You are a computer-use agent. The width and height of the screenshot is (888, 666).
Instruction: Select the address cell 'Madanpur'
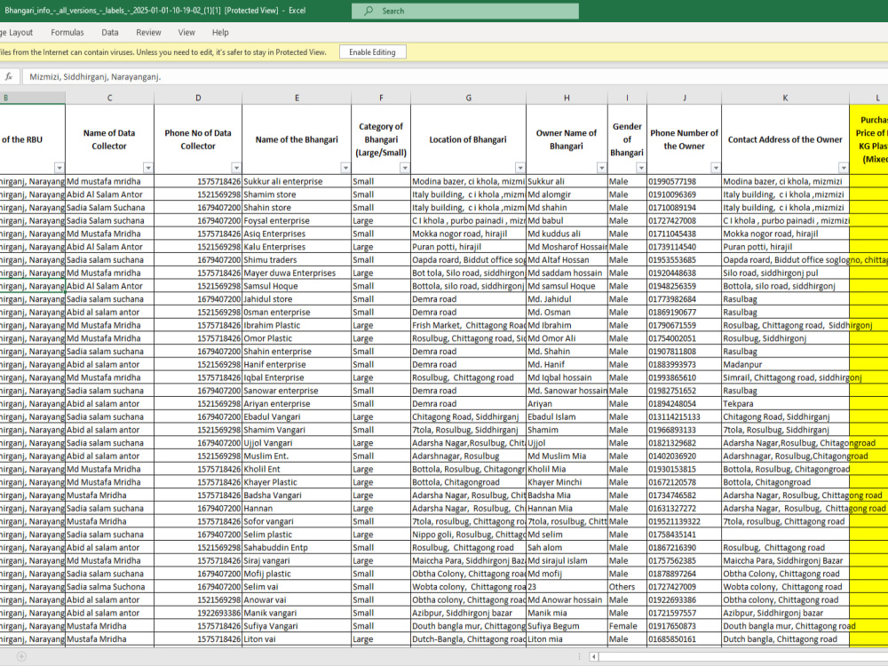pos(786,365)
